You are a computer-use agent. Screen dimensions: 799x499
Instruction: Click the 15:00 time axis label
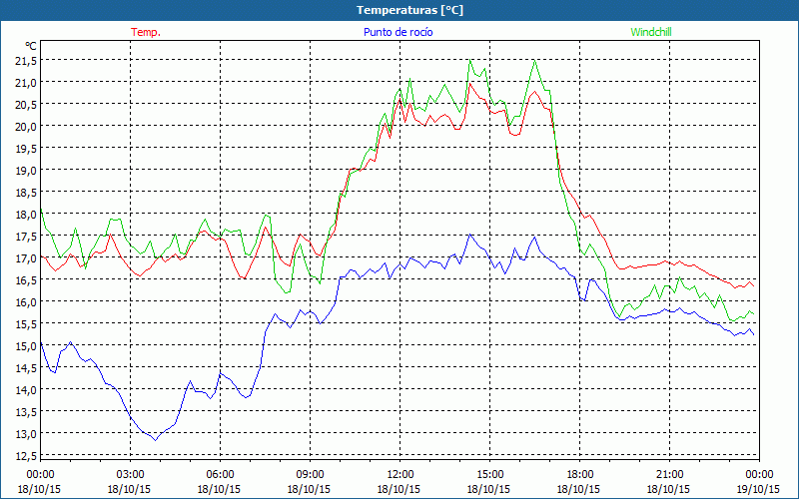[x=489, y=474]
